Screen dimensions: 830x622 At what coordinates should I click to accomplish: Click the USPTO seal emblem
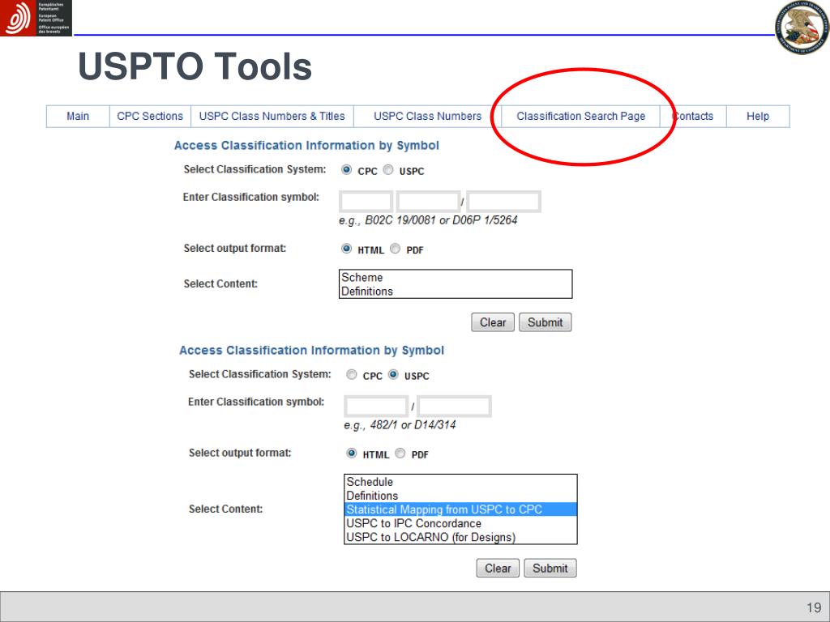tap(802, 27)
